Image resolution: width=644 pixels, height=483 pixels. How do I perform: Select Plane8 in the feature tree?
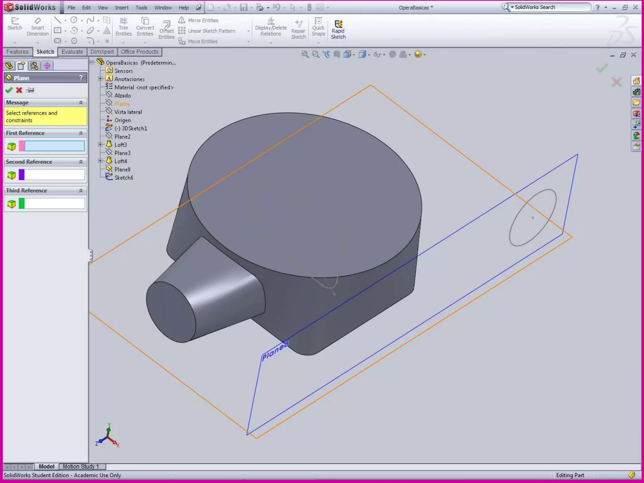(x=122, y=169)
